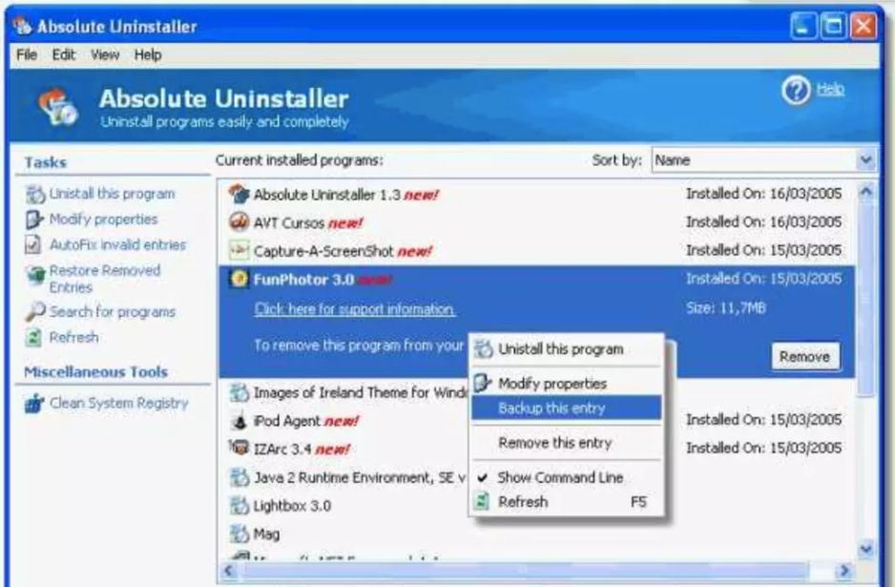Click the Restore Removed Entries icon
895x587 pixels.
click(35, 275)
